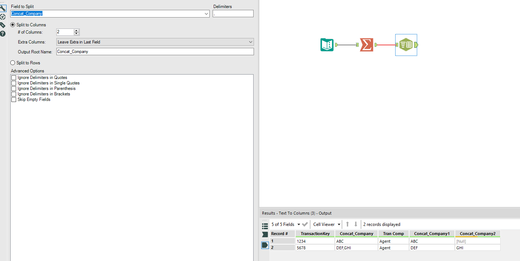Open the Extra Columns dropdown
Image resolution: width=520 pixels, height=261 pixels.
point(250,42)
